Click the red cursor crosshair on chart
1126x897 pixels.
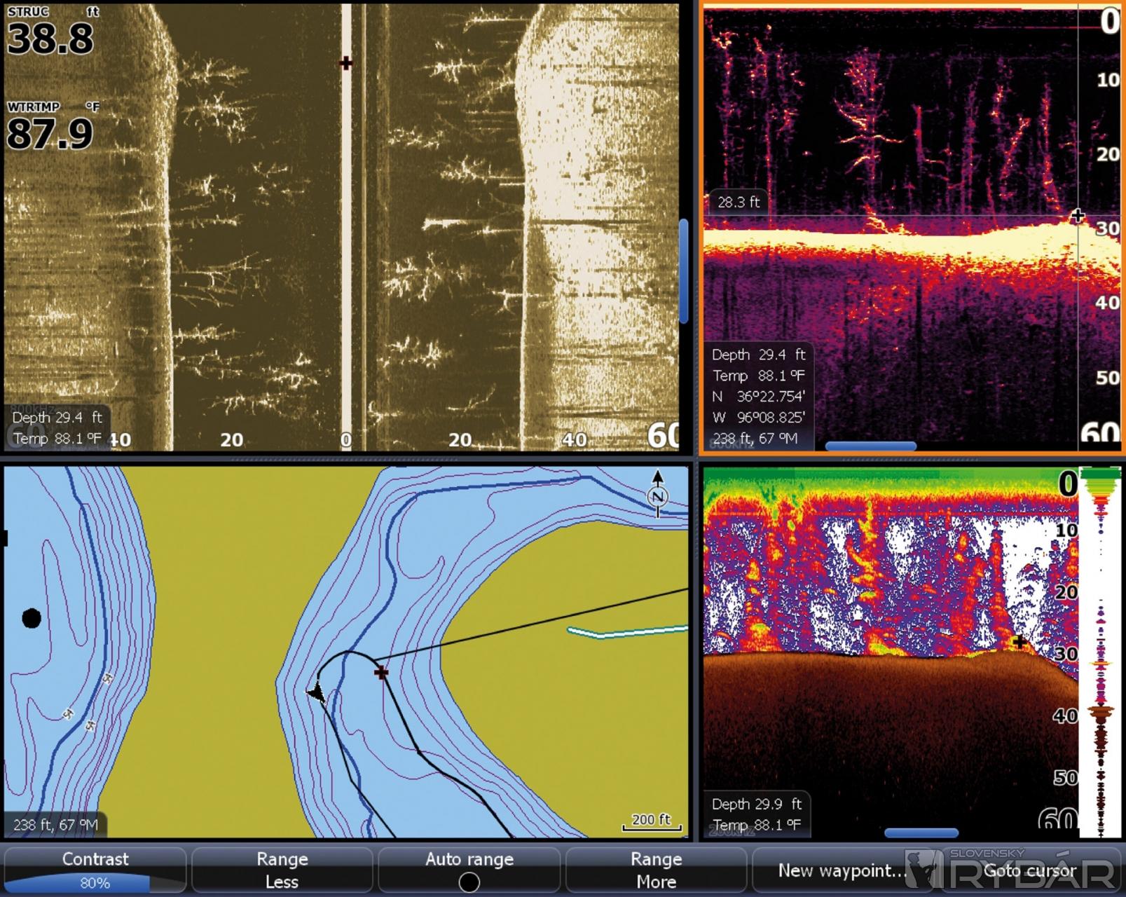tap(381, 673)
